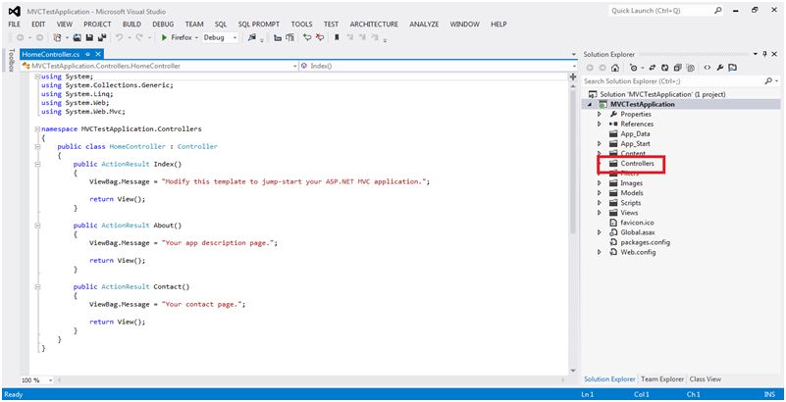Click the Visual Studio logo in title bar

(14, 11)
